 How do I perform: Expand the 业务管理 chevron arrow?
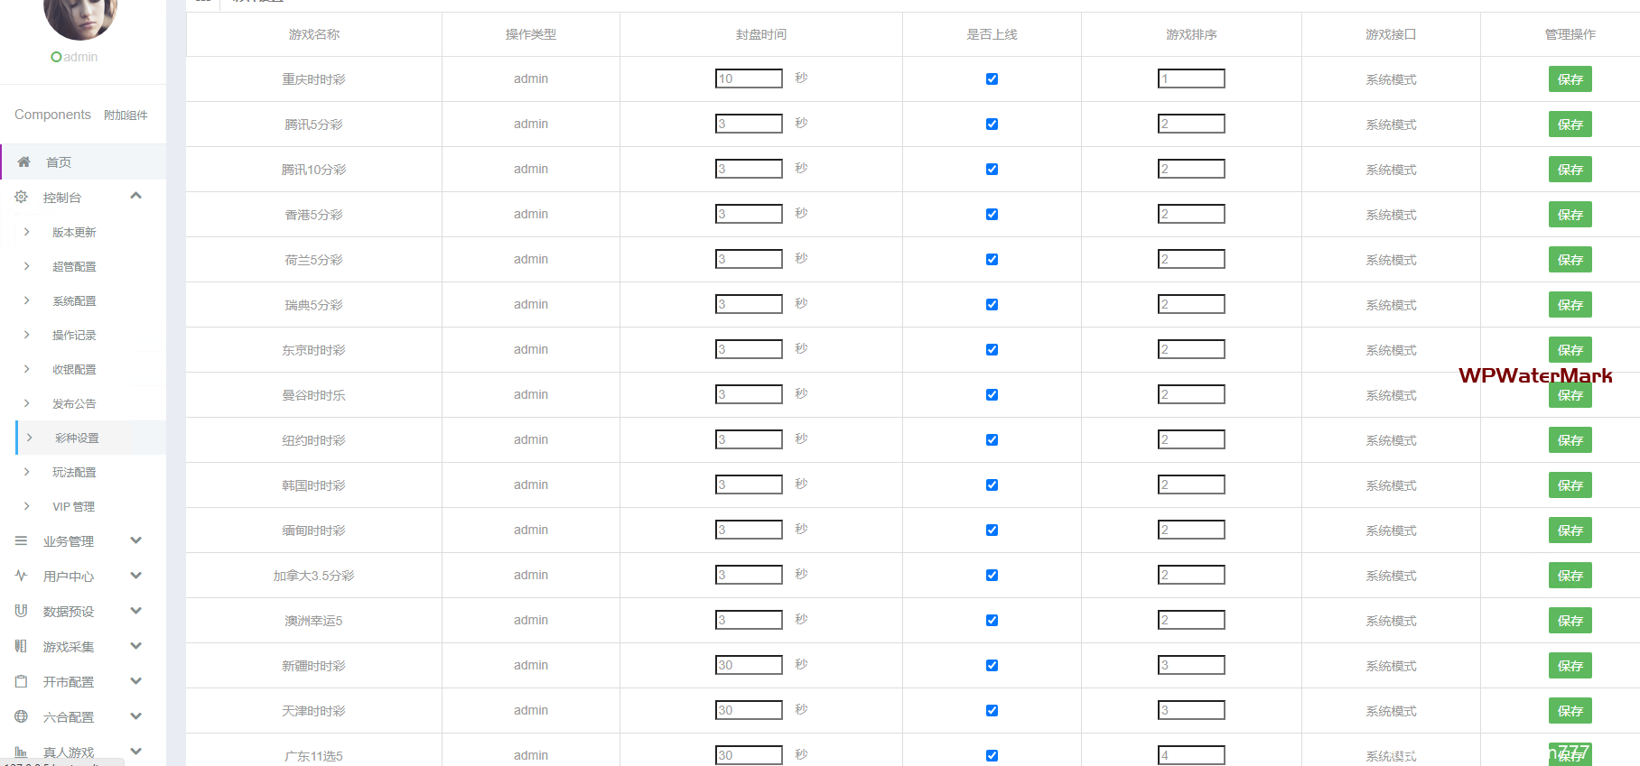[136, 540]
